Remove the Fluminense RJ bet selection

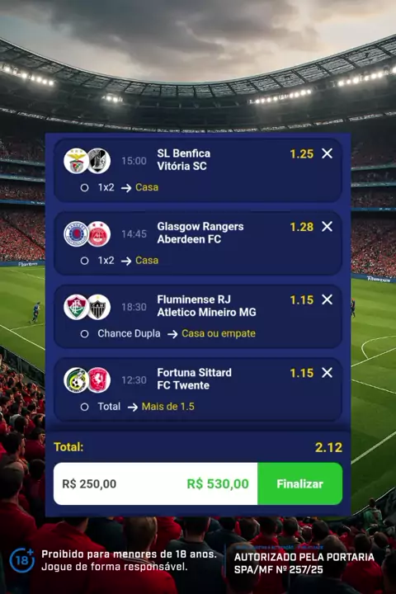(327, 299)
